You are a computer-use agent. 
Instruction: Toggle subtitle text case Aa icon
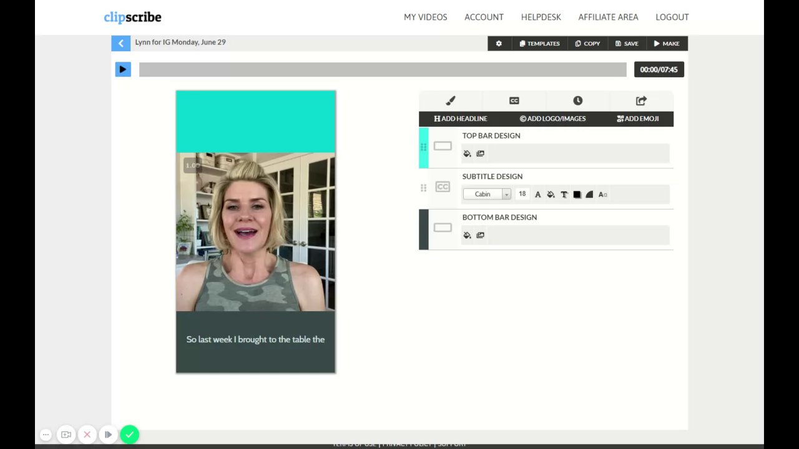click(x=602, y=195)
